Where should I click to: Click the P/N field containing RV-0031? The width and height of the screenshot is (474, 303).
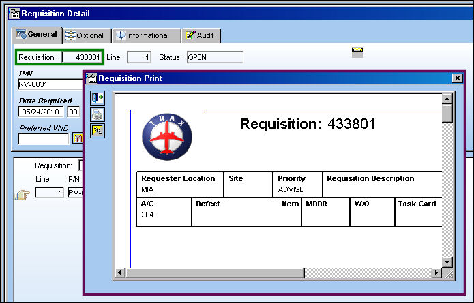tap(50, 84)
